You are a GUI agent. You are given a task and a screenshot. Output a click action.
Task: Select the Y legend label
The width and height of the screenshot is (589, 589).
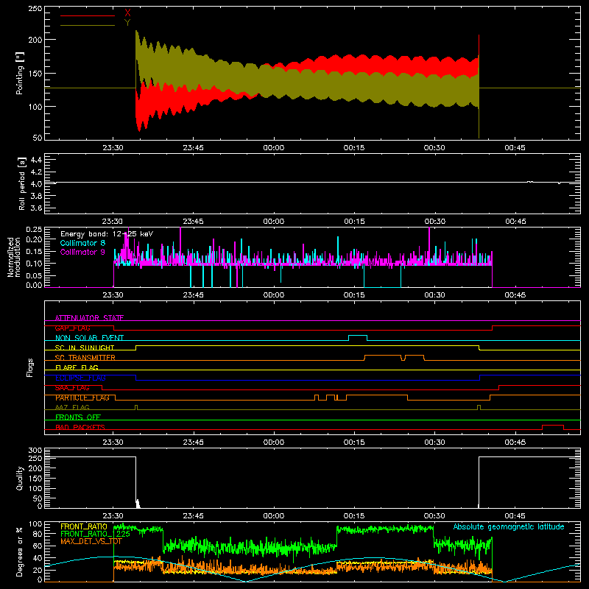point(127,23)
